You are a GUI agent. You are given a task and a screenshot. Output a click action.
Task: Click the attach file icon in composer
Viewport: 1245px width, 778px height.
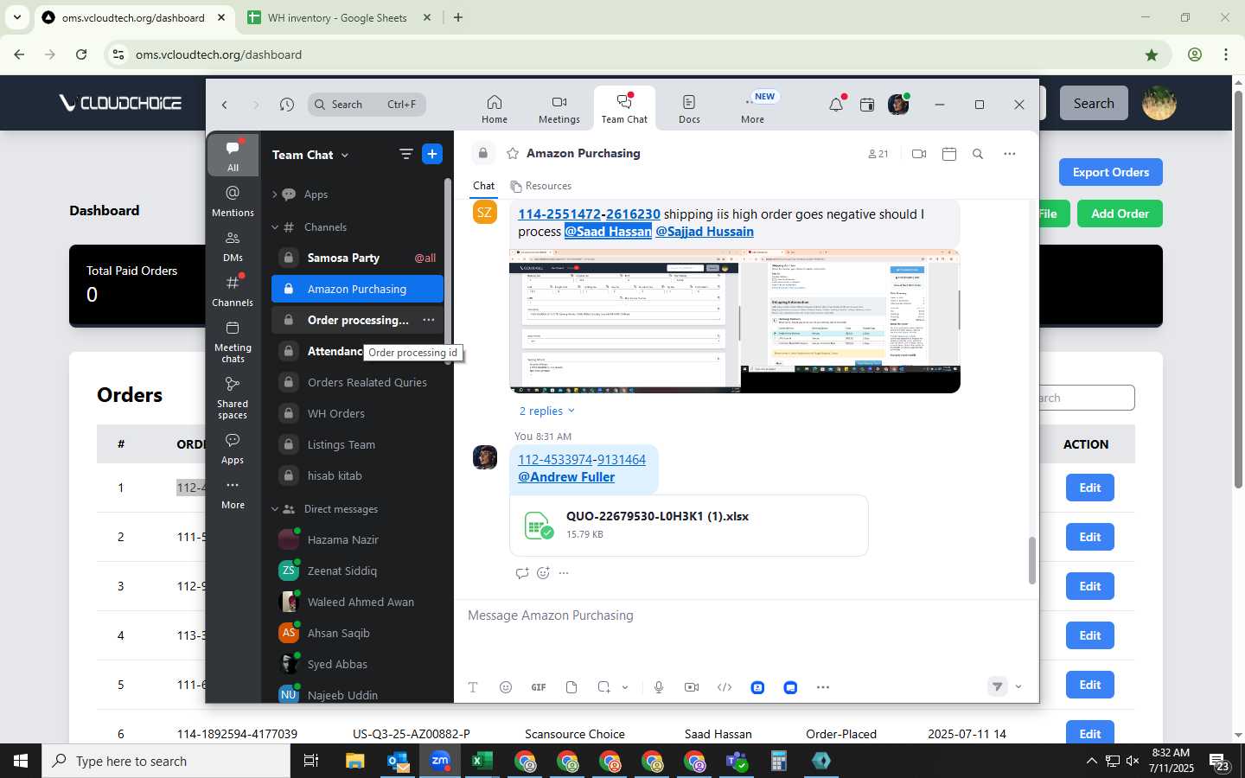pos(571,687)
